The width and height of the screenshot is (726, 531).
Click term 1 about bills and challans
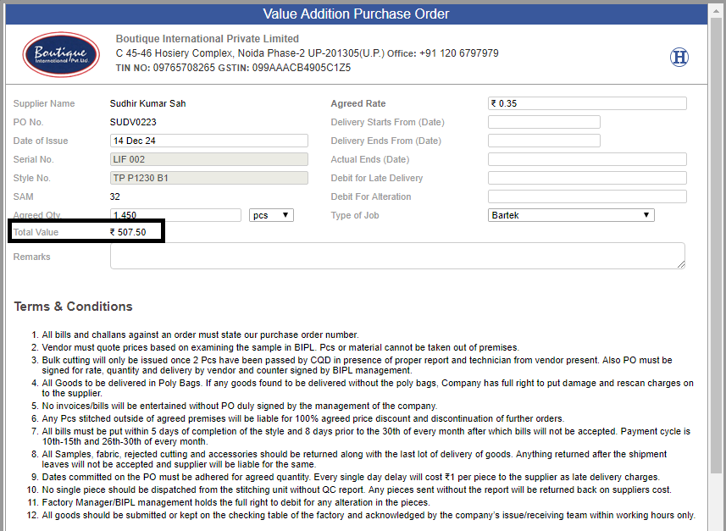(x=200, y=335)
